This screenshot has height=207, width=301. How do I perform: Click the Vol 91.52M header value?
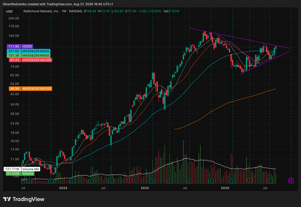tap(171, 11)
